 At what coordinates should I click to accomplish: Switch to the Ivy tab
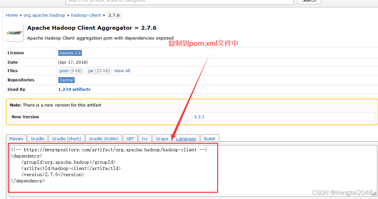(145, 138)
